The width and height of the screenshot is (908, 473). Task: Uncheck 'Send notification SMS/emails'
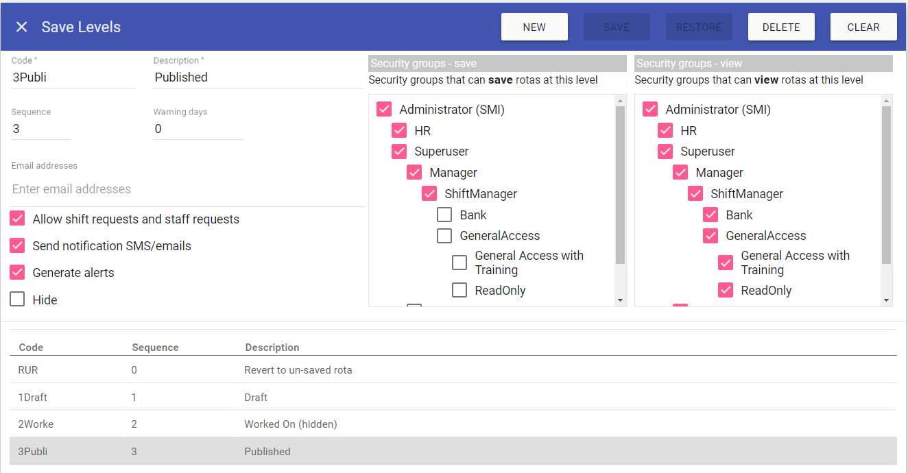[x=18, y=246]
